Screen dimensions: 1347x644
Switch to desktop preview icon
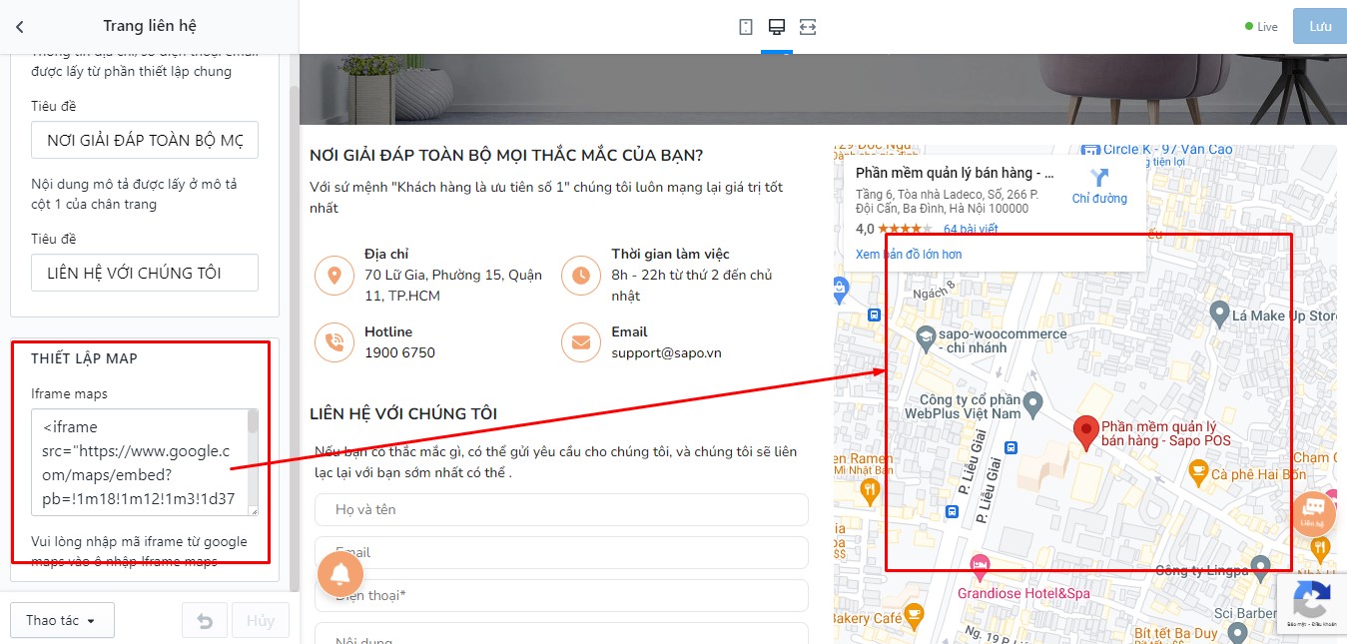776,27
